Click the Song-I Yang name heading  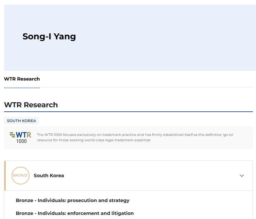pyautogui.click(x=49, y=36)
